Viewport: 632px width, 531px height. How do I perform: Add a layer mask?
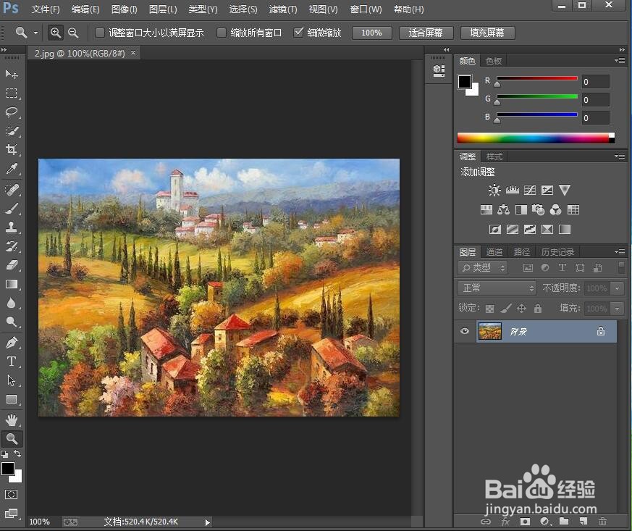coord(525,522)
